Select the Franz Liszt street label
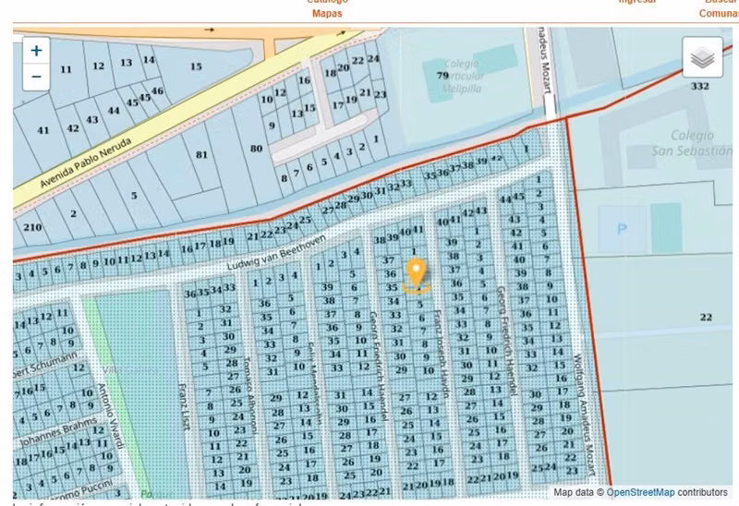 click(184, 407)
